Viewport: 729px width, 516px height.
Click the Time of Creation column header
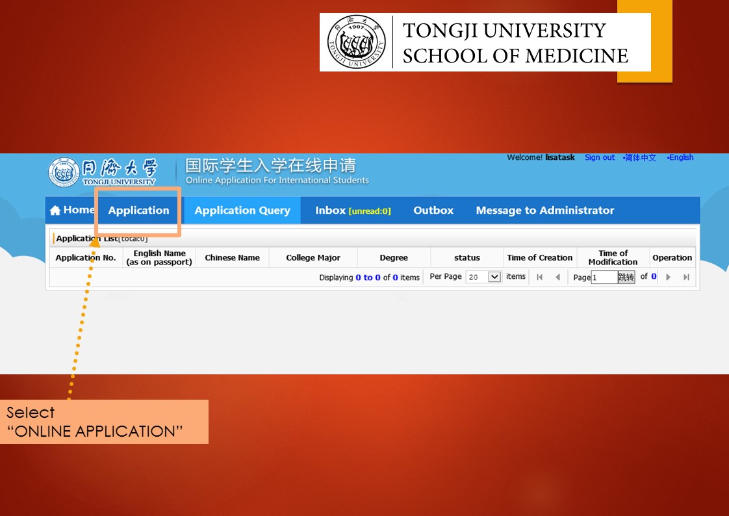(540, 257)
